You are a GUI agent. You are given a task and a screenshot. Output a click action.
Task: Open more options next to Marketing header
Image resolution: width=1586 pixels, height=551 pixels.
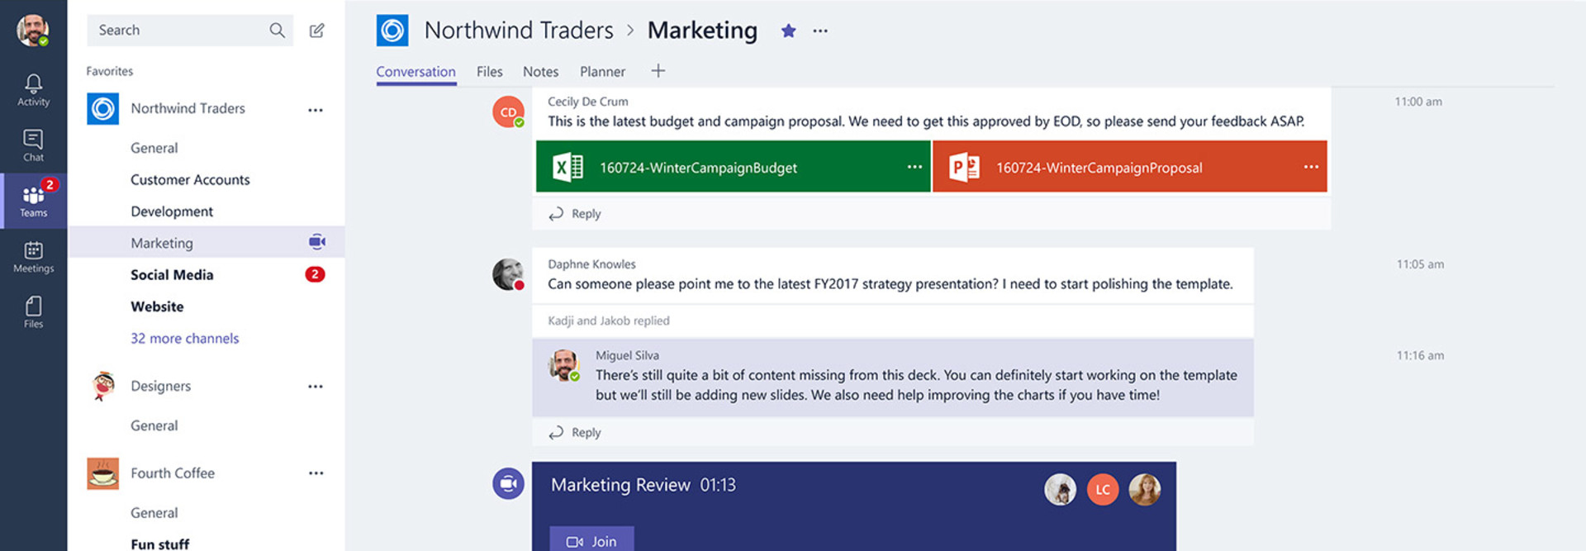click(x=820, y=31)
